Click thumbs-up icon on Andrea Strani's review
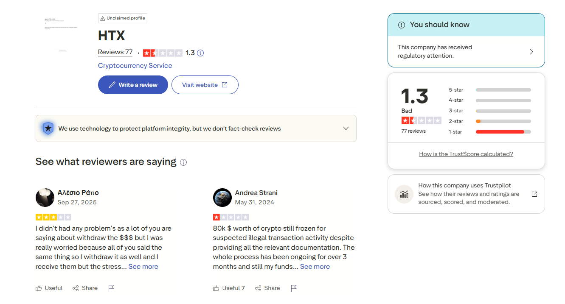Screen dimensions: 565x304 pos(216,288)
